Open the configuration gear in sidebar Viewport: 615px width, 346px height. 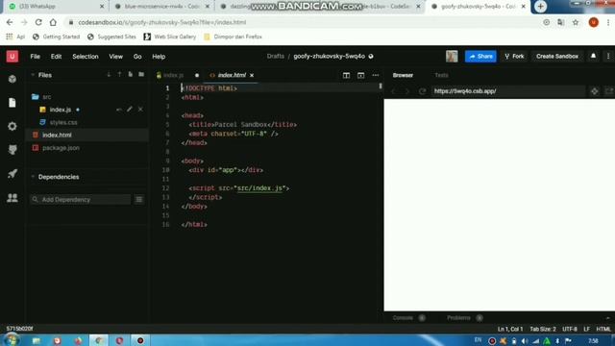(x=12, y=126)
